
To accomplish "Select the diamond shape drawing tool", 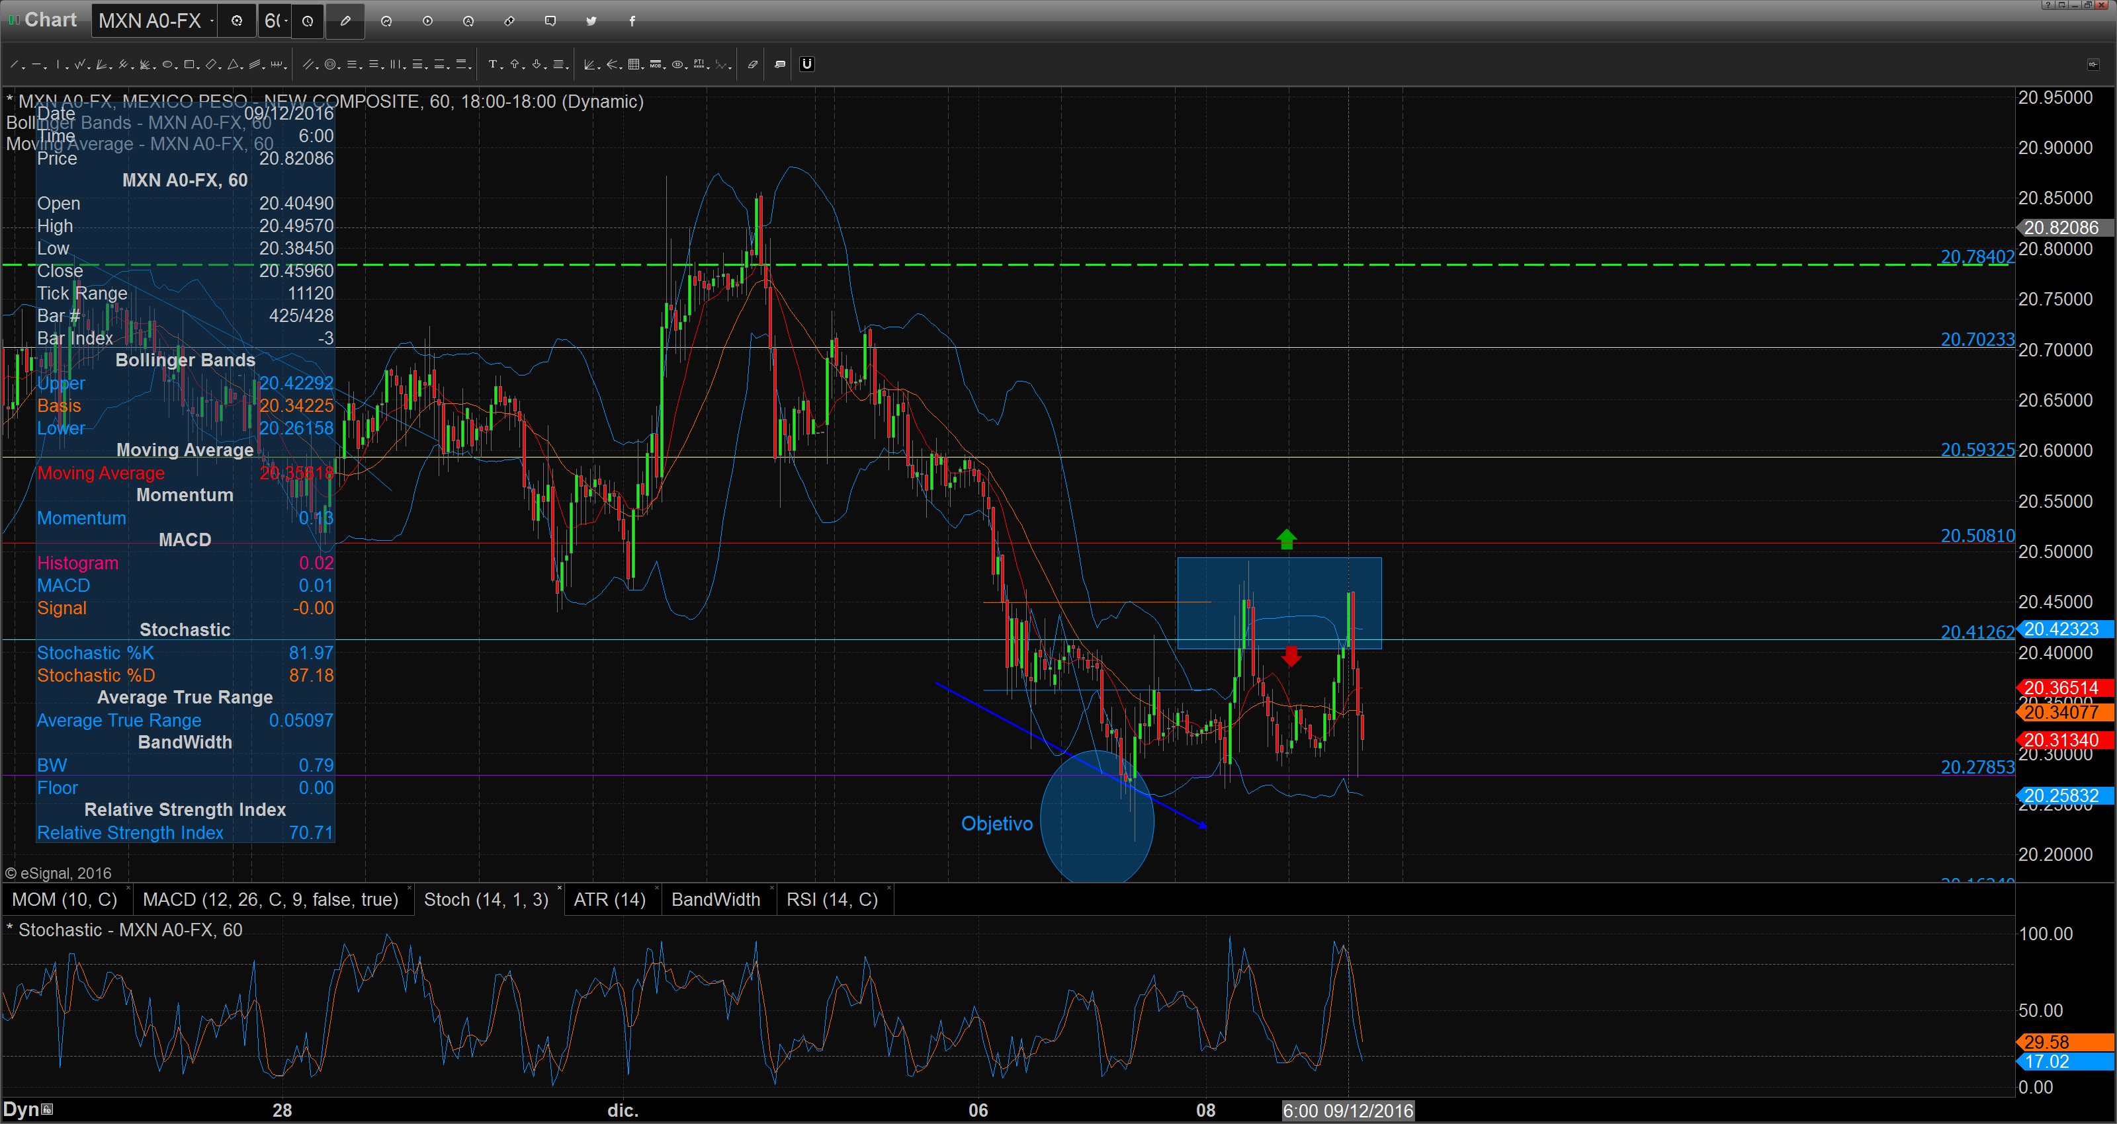I will point(210,64).
